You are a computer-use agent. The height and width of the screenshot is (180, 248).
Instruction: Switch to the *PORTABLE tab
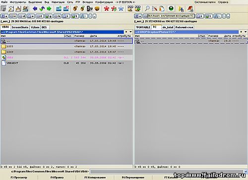[143, 27]
